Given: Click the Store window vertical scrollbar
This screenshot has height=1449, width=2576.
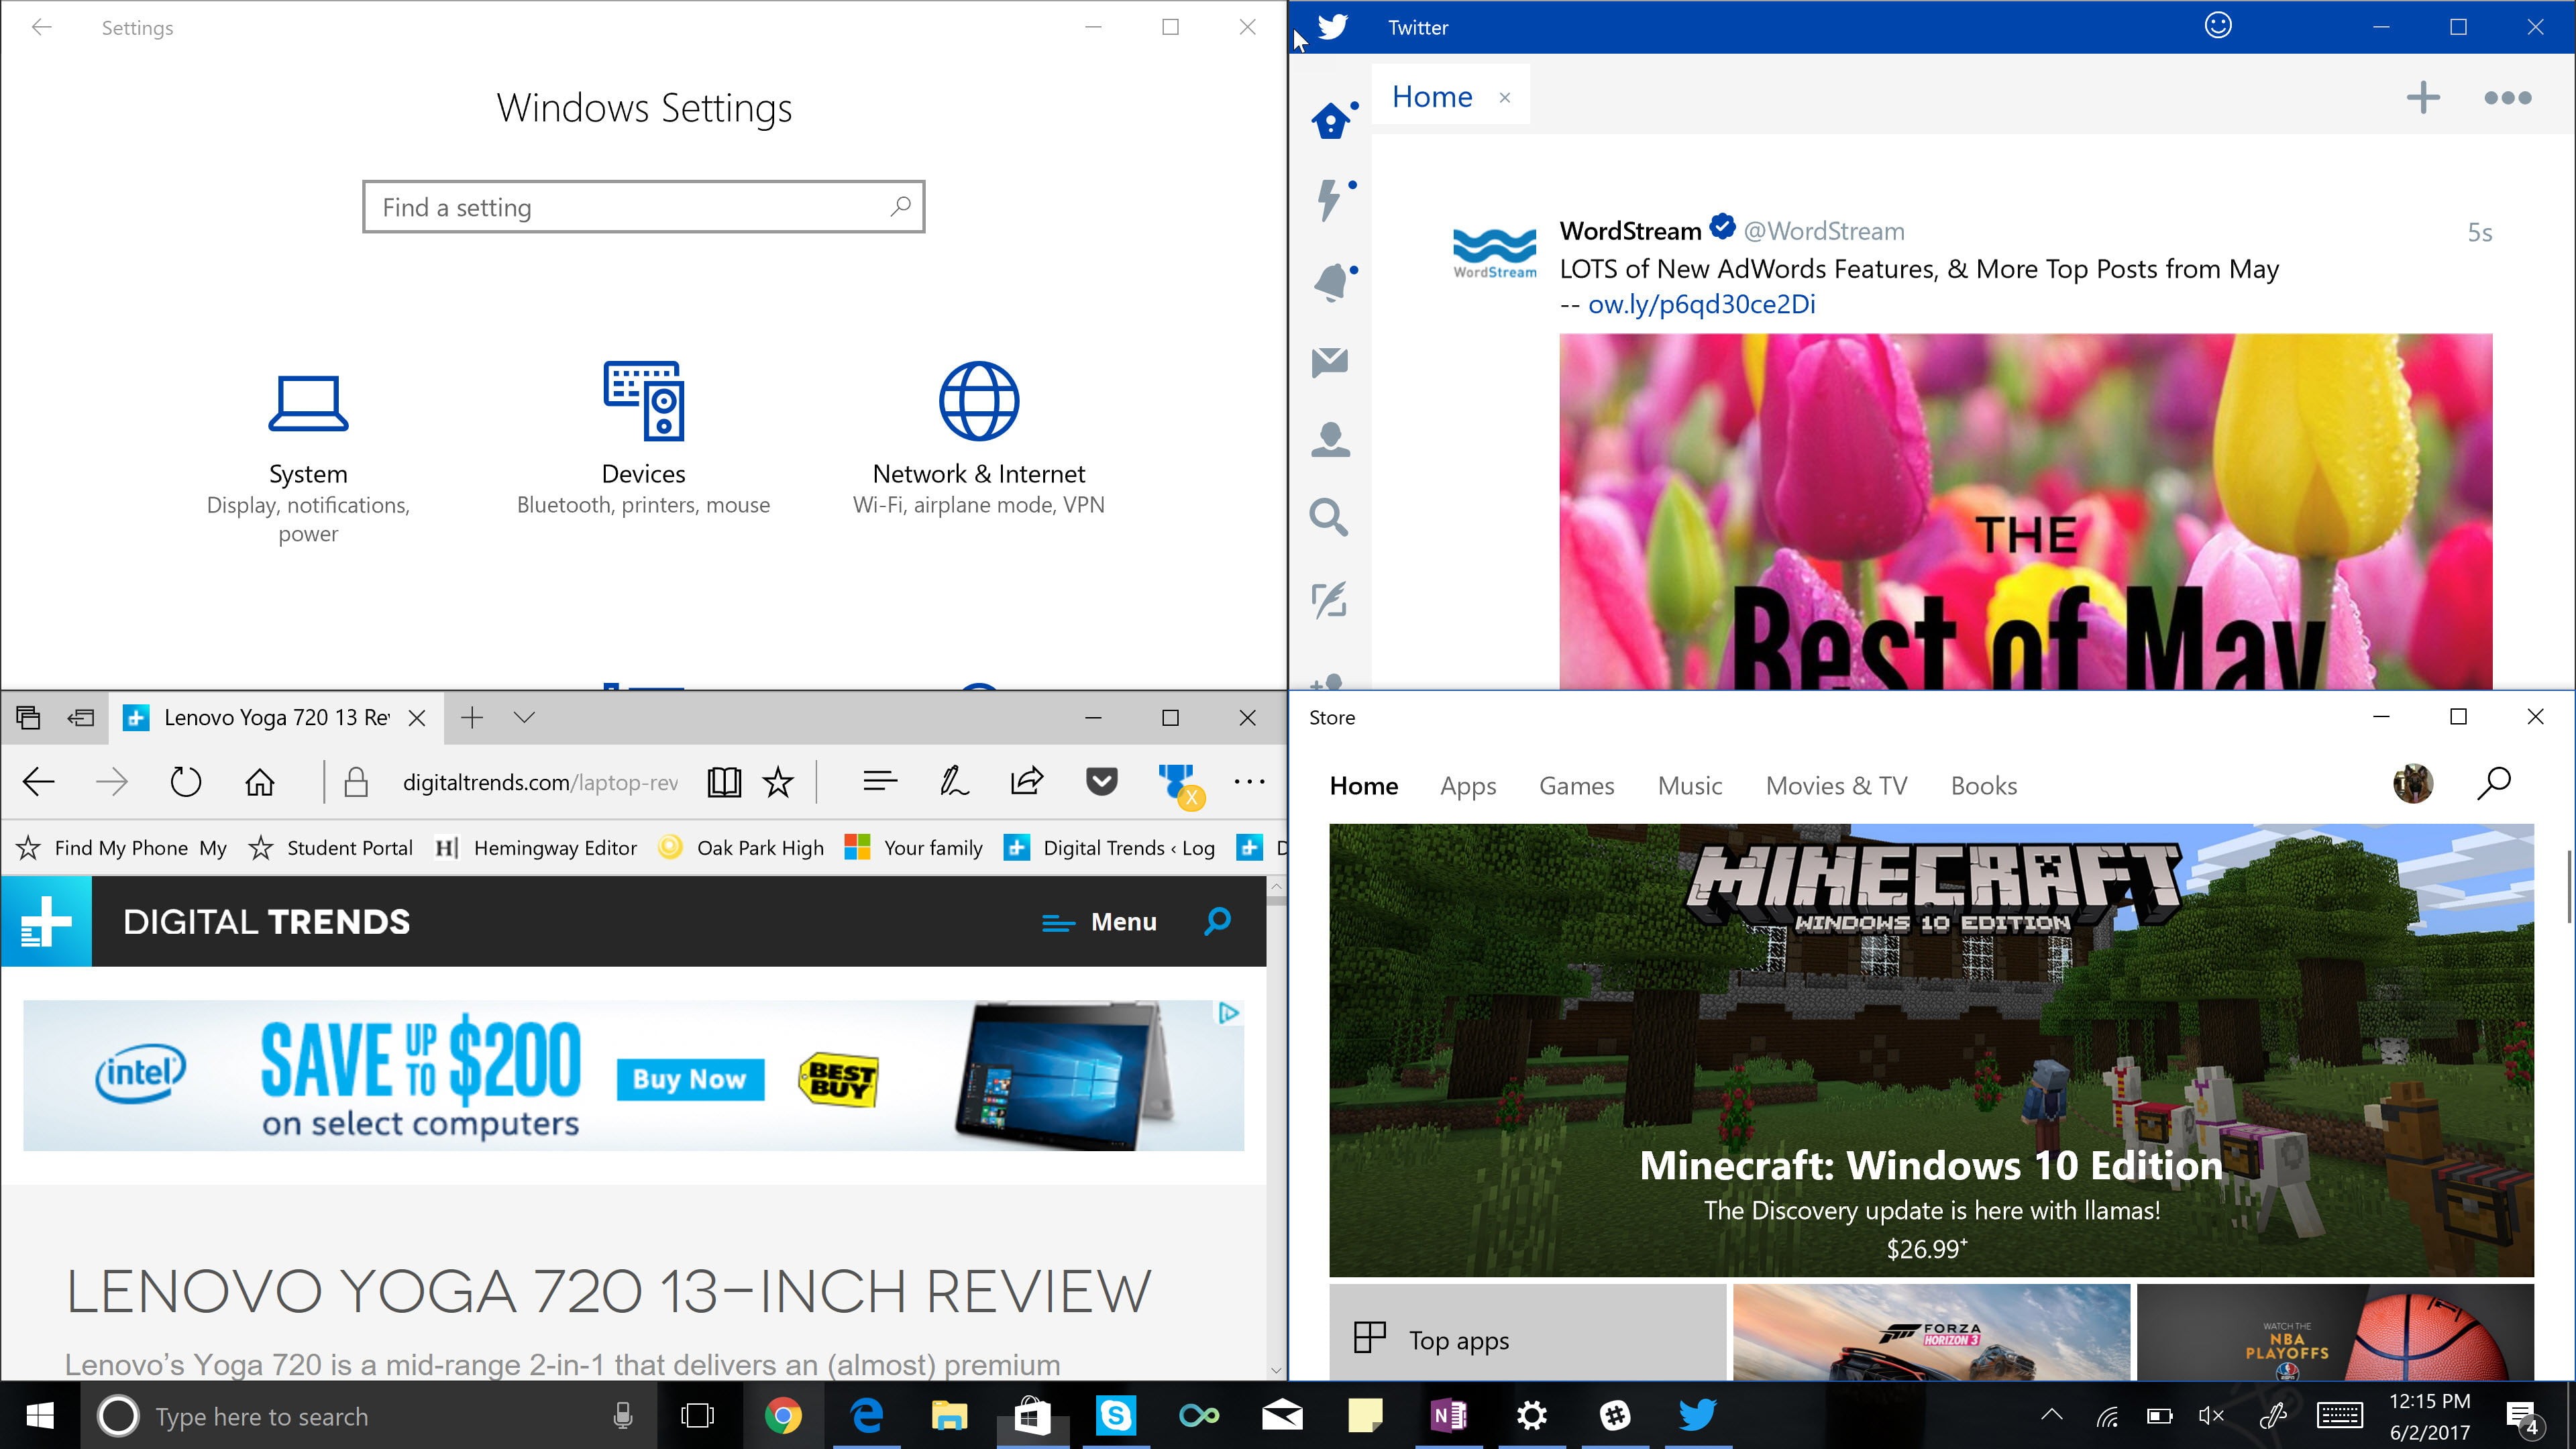Looking at the screenshot, I should pos(2569,886).
